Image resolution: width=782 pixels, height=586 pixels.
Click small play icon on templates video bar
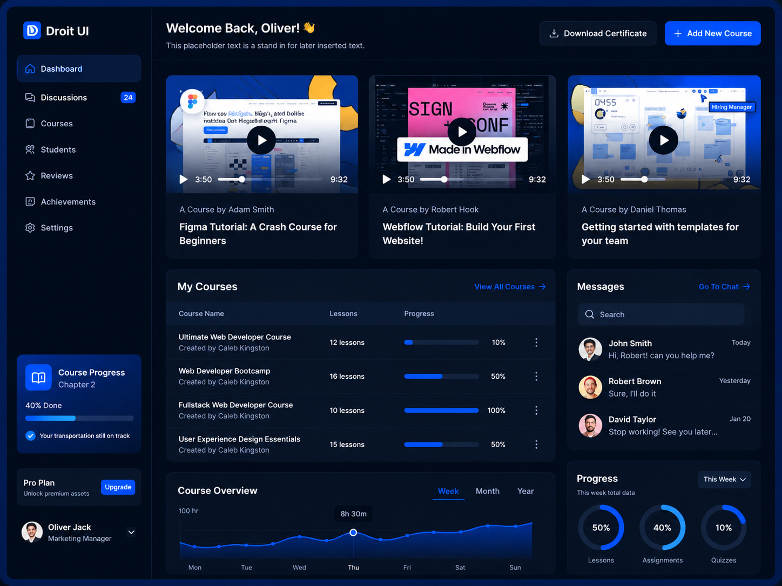586,179
